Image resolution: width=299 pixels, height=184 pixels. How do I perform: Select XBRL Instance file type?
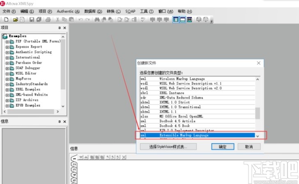coord(197,93)
